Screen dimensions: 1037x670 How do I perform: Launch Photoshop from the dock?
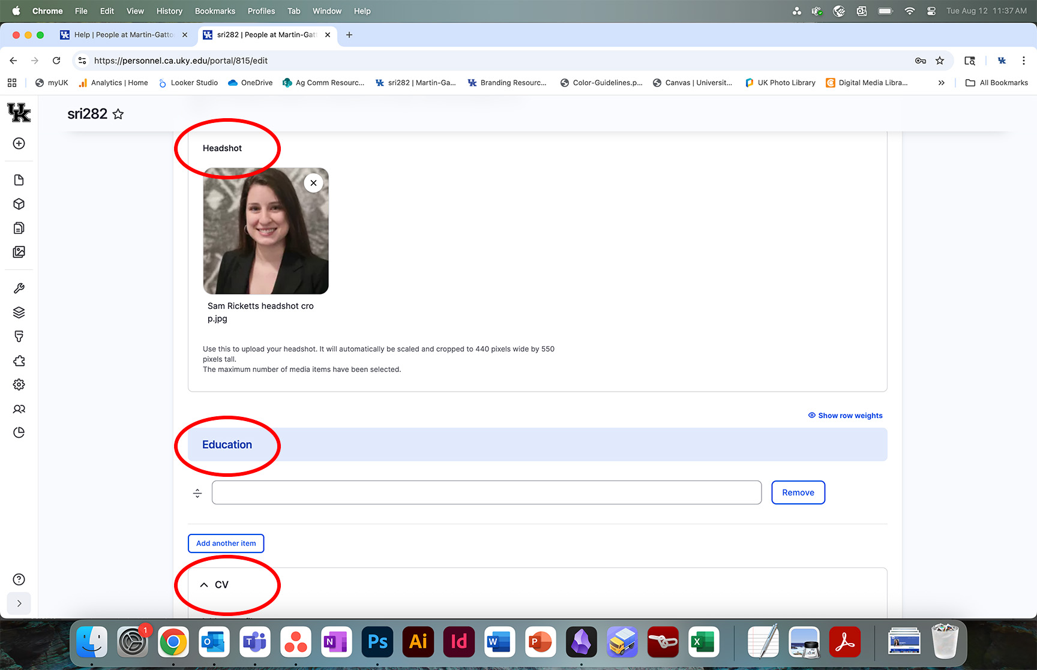click(x=377, y=642)
